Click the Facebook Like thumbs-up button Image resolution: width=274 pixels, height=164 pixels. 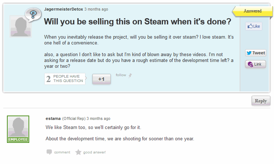click(254, 26)
